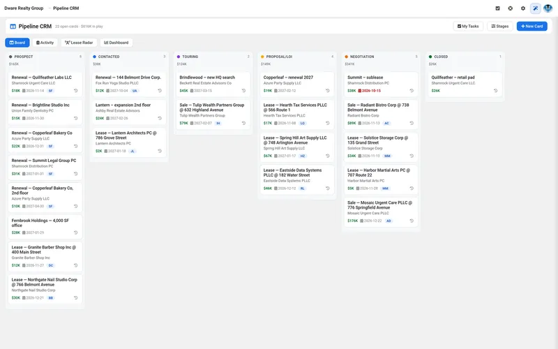This screenshot has height=349, width=558.
Task: Click the JL assignee badge
Action: tap(133, 151)
